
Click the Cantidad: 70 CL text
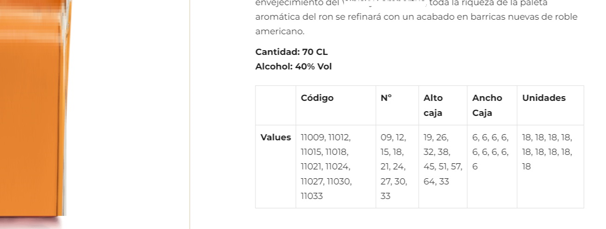292,52
